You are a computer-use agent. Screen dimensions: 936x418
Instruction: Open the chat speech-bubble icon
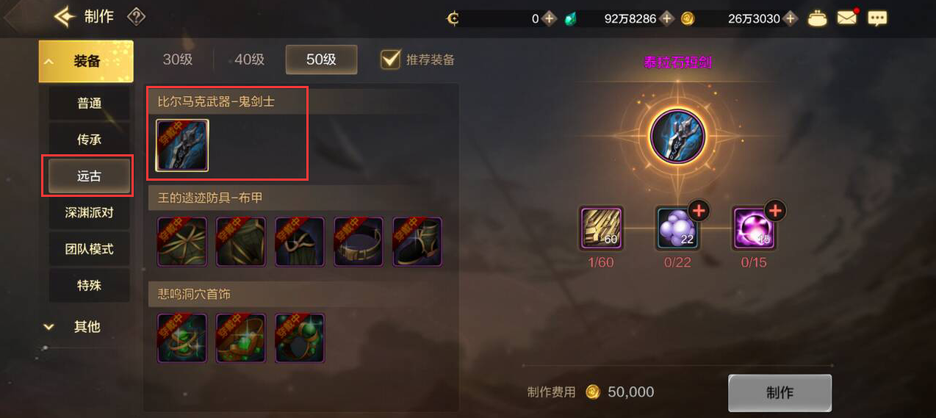(877, 18)
